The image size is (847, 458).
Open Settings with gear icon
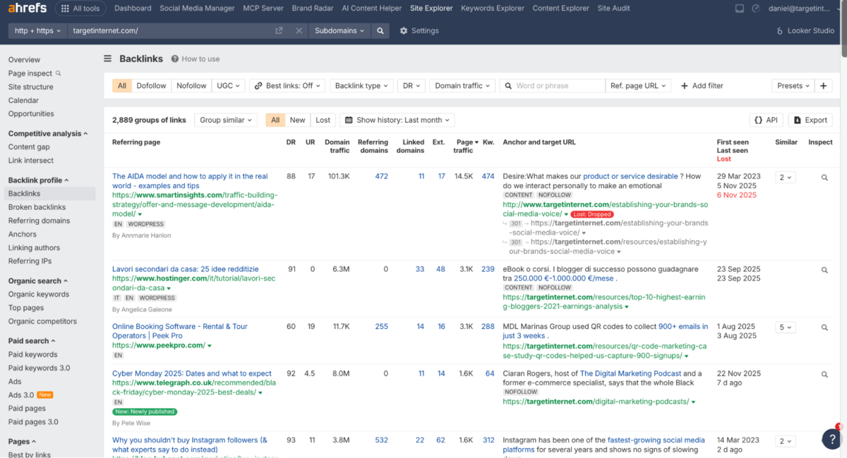tap(419, 31)
